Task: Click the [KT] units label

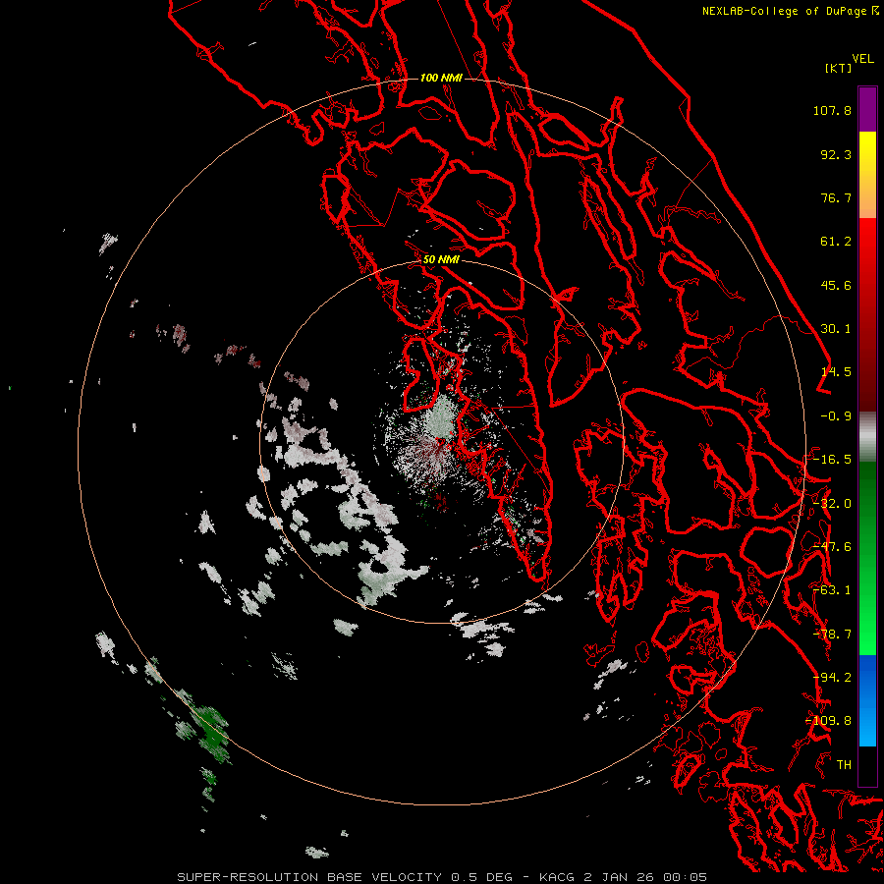Action: tap(839, 68)
